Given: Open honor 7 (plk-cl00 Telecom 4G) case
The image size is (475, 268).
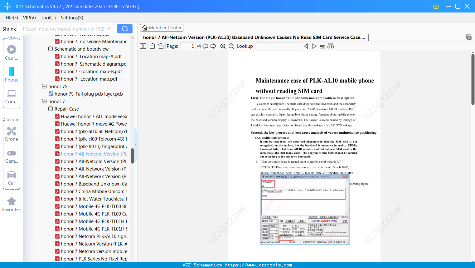Looking at the screenshot, I should coord(91,139).
